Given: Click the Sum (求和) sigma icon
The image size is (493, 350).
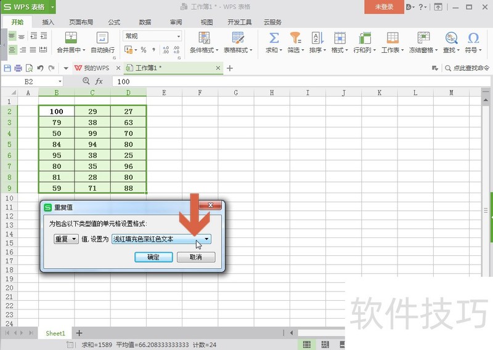Looking at the screenshot, I should click(x=274, y=38).
